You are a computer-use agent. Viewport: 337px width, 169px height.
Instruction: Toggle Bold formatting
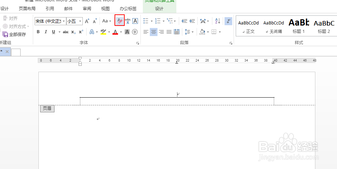pyautogui.click(x=38, y=32)
